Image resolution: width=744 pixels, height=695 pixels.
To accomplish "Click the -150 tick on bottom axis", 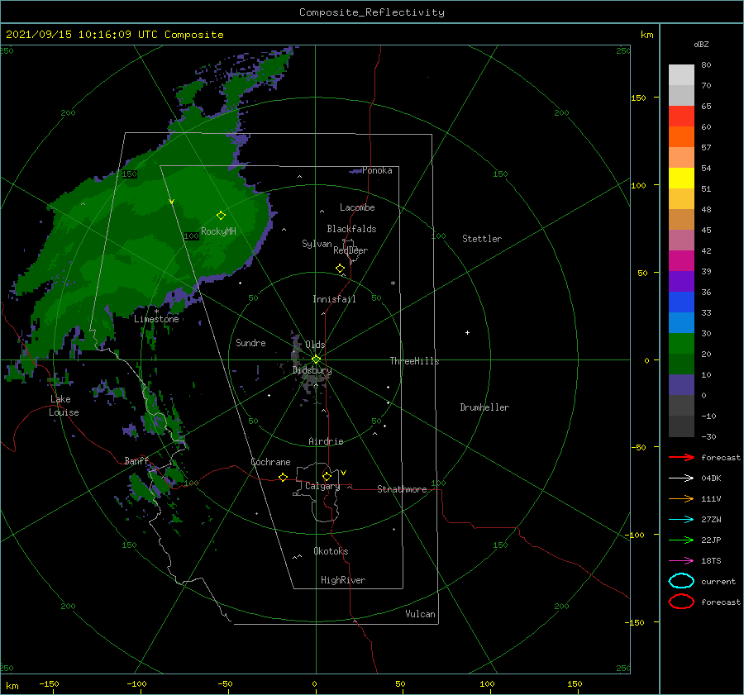I will point(49,683).
